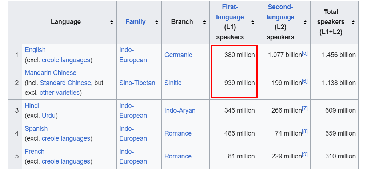Open footnote reference 6 beside 199 million
367x169 pixels.
[x=304, y=81]
